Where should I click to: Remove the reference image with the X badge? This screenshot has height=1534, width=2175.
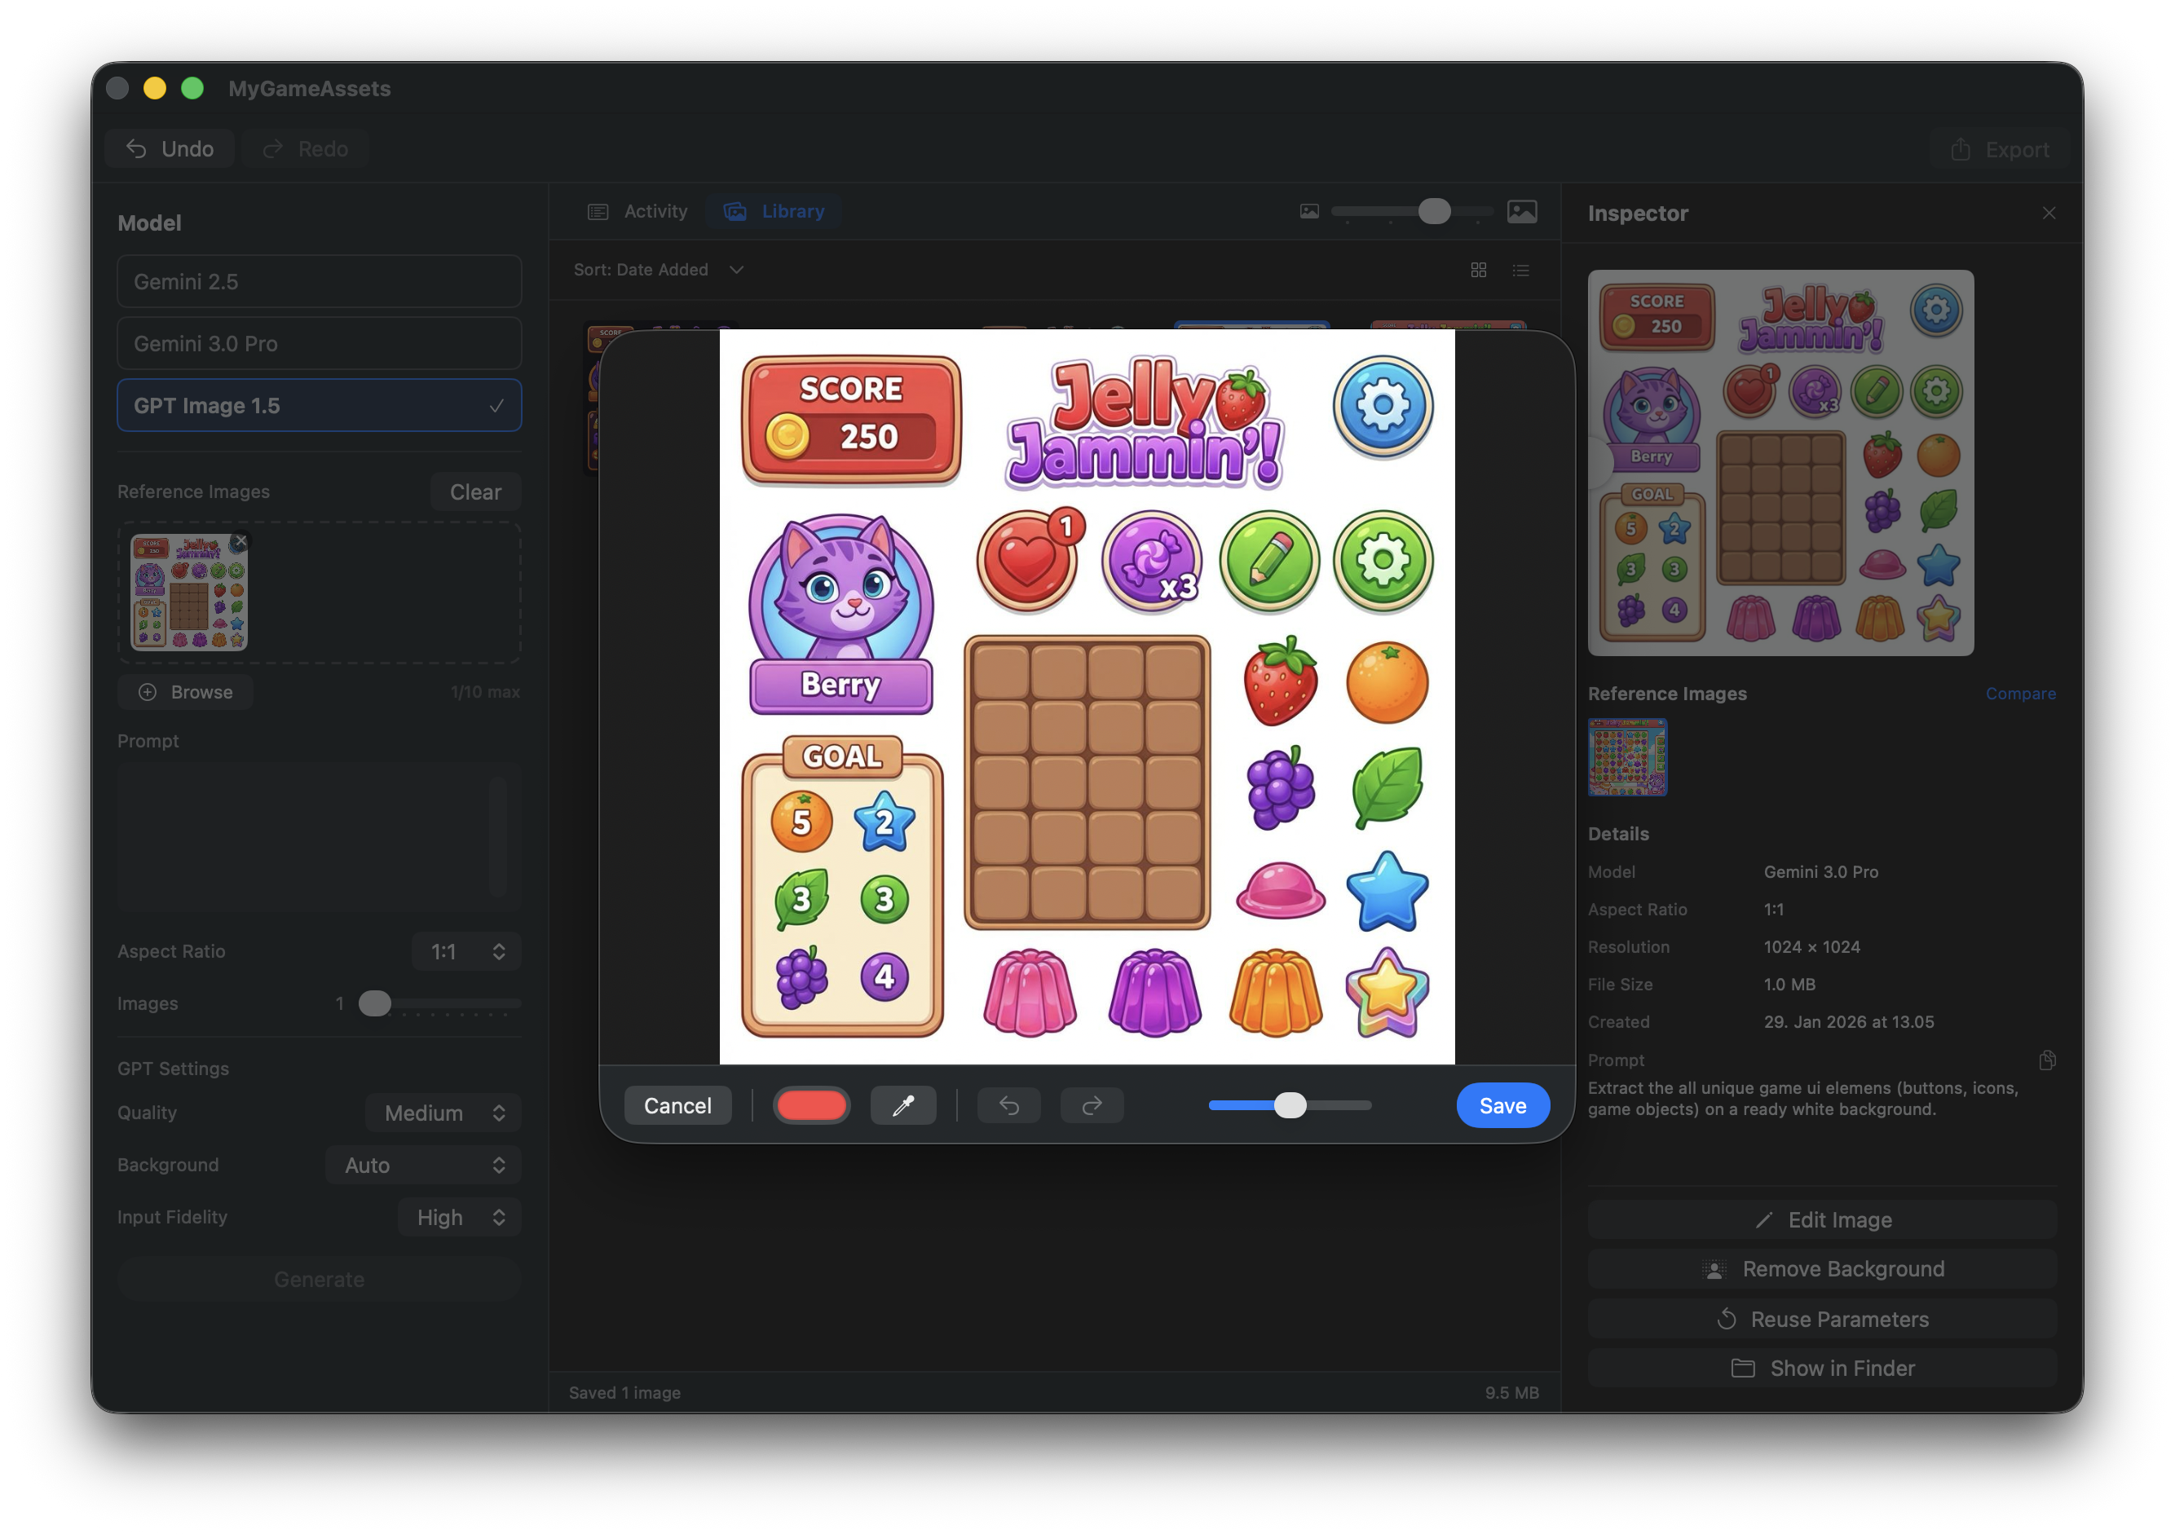(240, 540)
